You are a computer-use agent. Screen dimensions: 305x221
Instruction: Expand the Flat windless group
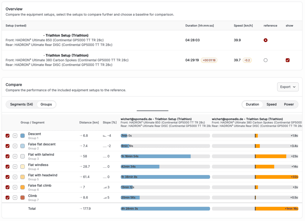point(15,167)
